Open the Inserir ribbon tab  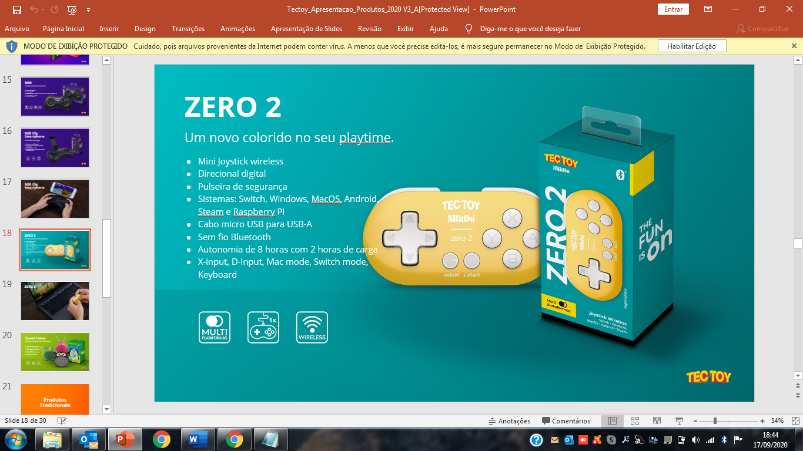tap(109, 29)
